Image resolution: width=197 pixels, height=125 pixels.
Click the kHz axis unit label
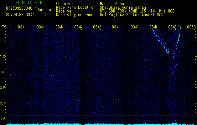tap(3, 25)
